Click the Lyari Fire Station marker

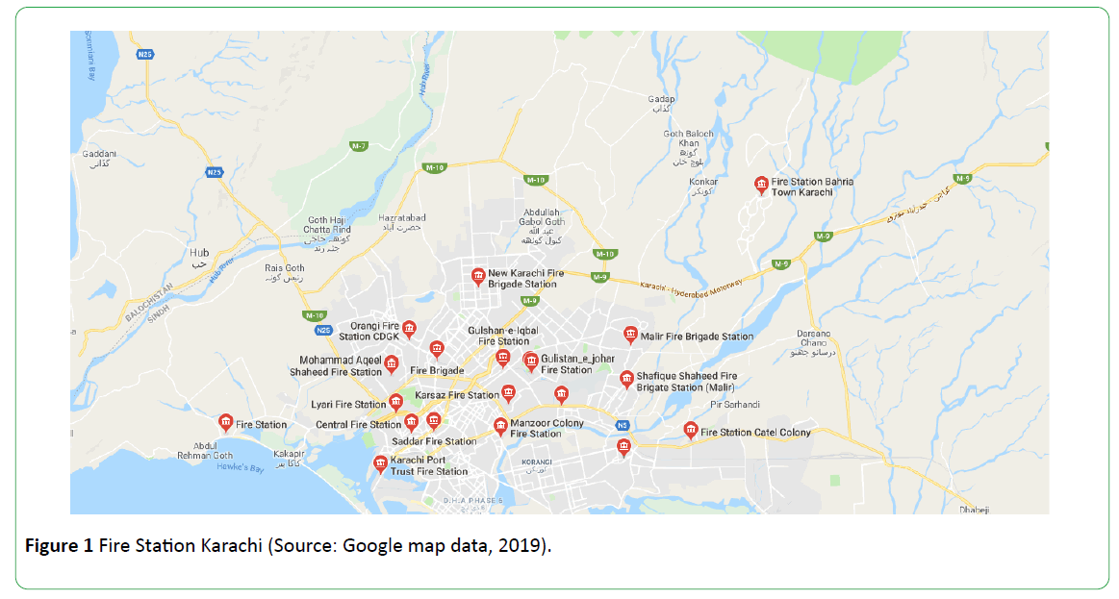[x=395, y=402]
